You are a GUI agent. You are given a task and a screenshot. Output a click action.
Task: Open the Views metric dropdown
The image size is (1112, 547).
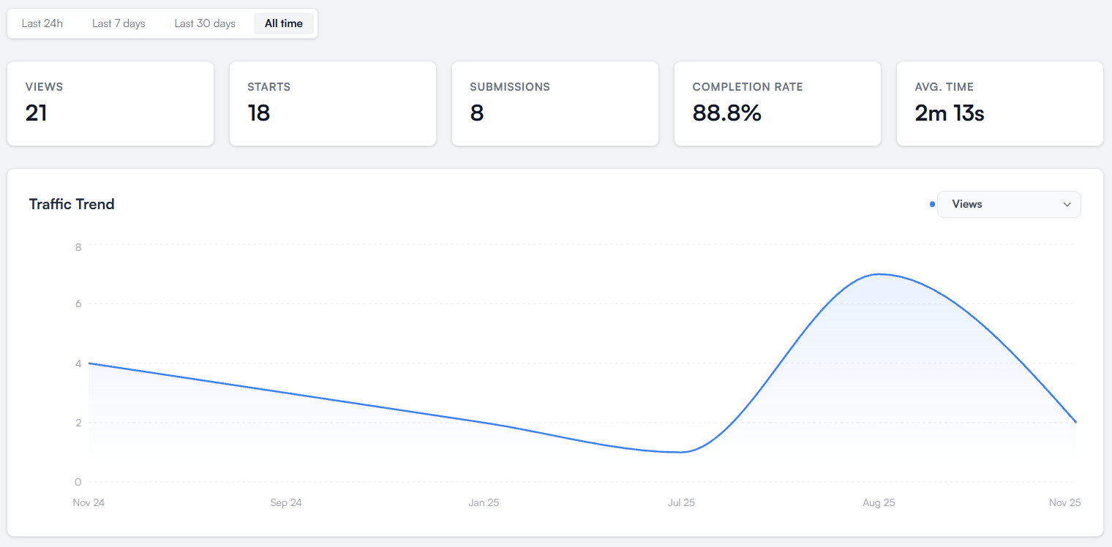pyautogui.click(x=1008, y=204)
